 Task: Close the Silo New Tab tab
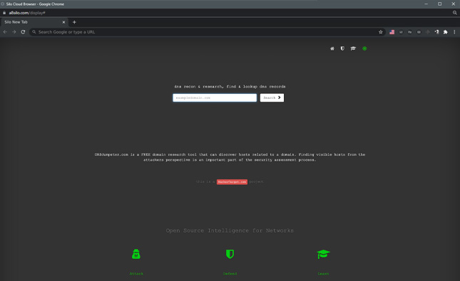63,22
